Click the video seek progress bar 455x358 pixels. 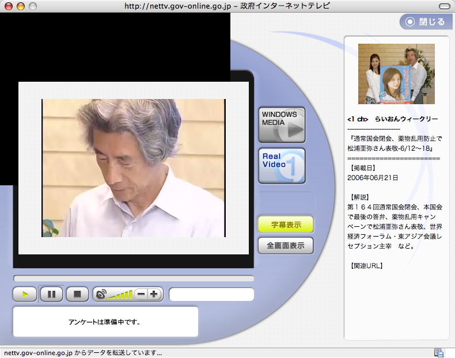133,279
